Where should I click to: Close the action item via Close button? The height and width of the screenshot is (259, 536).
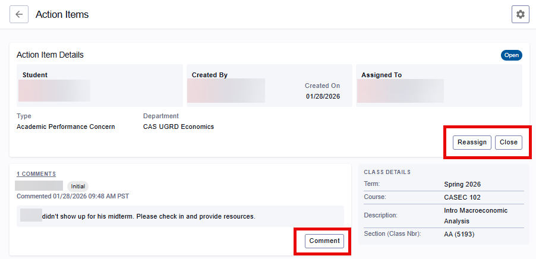[509, 142]
